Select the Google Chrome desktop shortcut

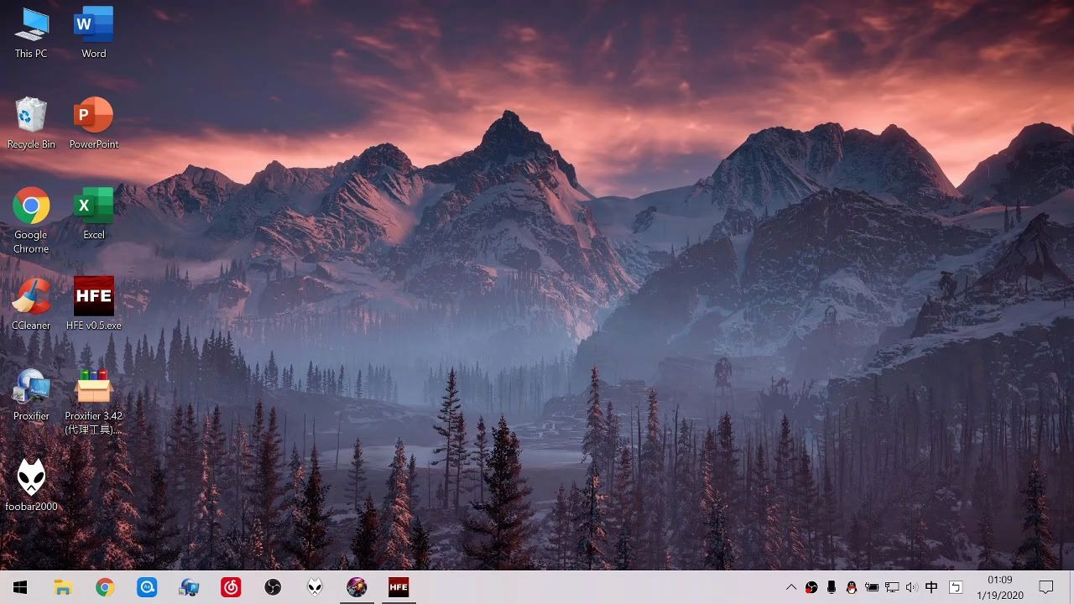pos(31,221)
